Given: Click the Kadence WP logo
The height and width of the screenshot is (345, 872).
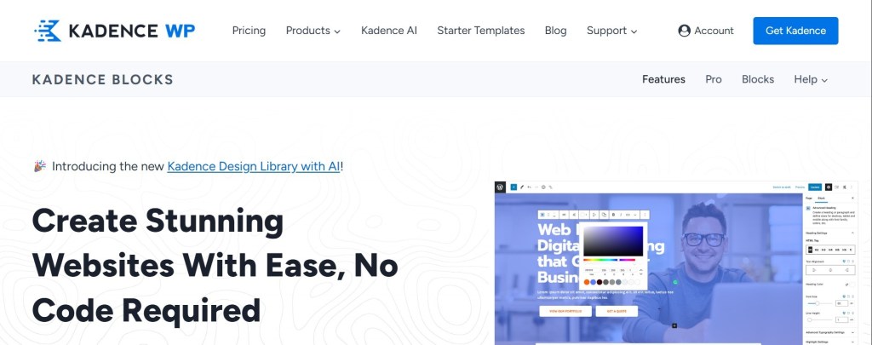Looking at the screenshot, I should tap(115, 31).
